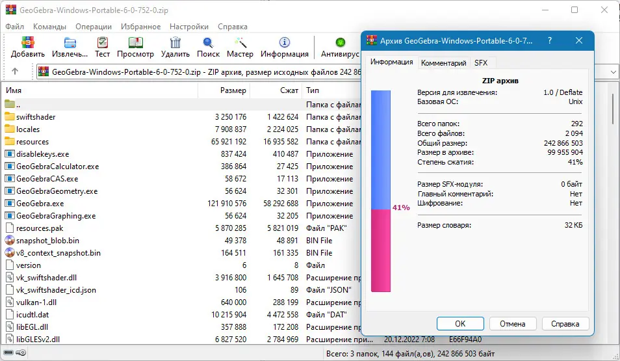Open the Файл menu

(x=15, y=27)
